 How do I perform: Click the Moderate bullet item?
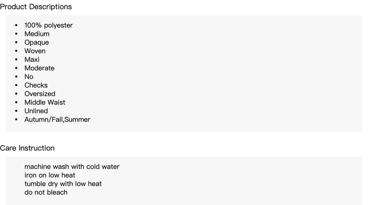click(x=40, y=68)
